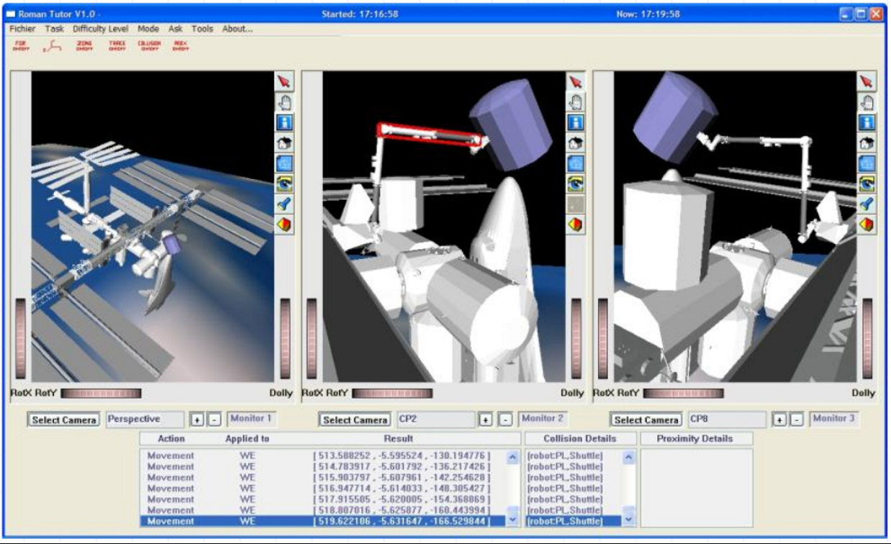Click the red-yellow cube icon in Monitor 2
The width and height of the screenshot is (891, 544).
pyautogui.click(x=575, y=225)
